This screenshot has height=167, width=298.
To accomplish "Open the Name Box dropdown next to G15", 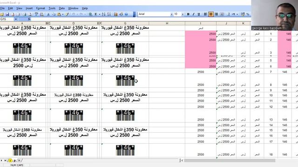I will pyautogui.click(x=16, y=19).
